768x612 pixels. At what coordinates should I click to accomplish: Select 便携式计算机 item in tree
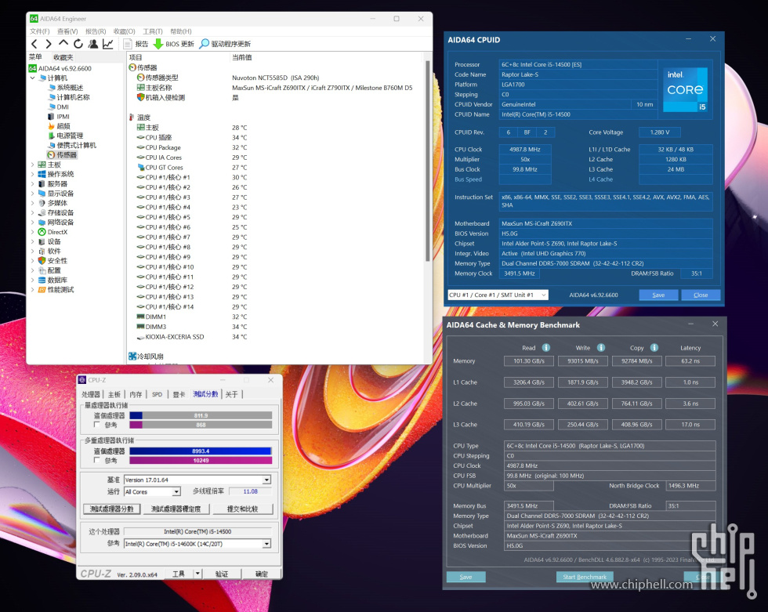pos(72,146)
